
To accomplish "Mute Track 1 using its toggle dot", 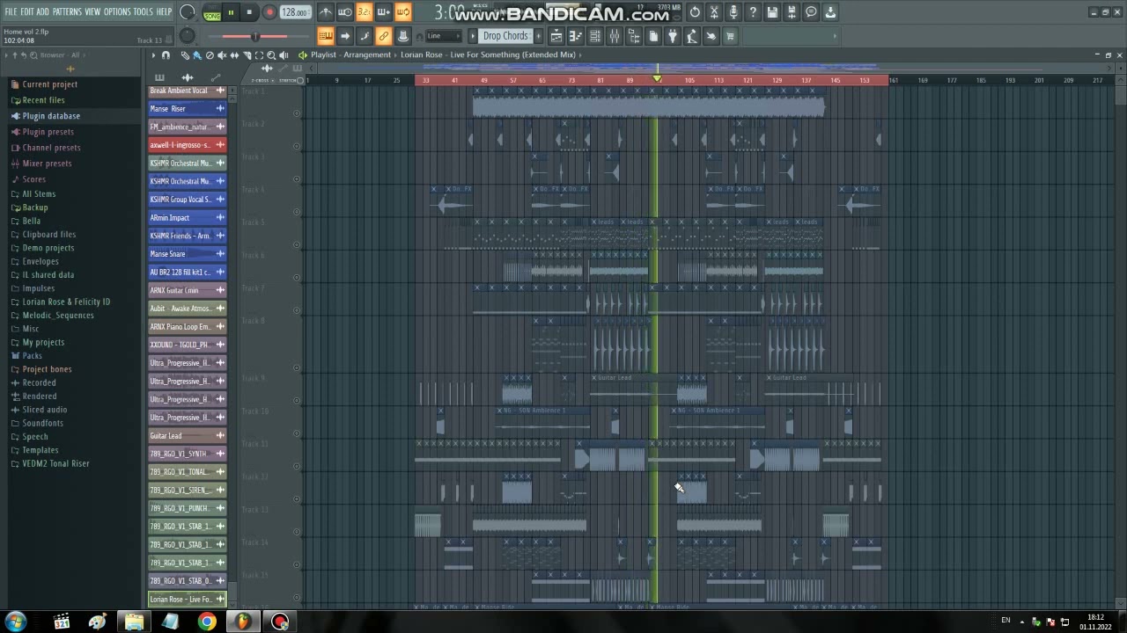I will click(297, 113).
